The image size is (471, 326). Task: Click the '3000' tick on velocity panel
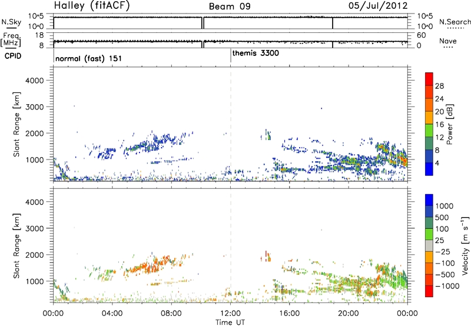pyautogui.click(x=35, y=228)
